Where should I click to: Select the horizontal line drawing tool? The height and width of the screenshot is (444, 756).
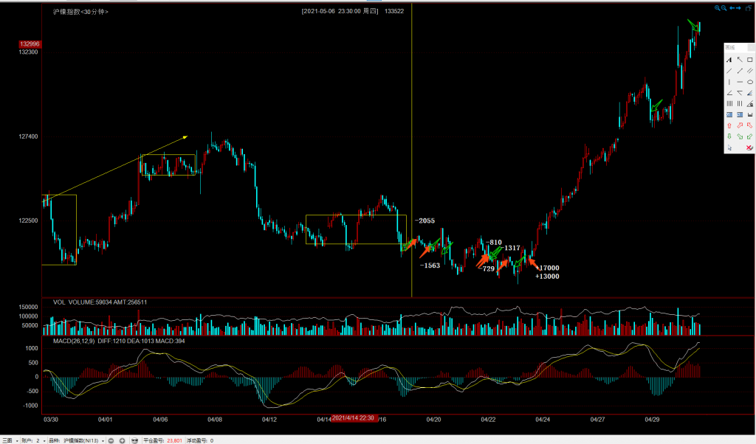(740, 82)
